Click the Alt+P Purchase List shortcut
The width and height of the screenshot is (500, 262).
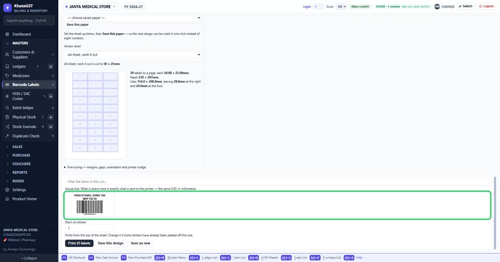pyautogui.click(x=325, y=257)
